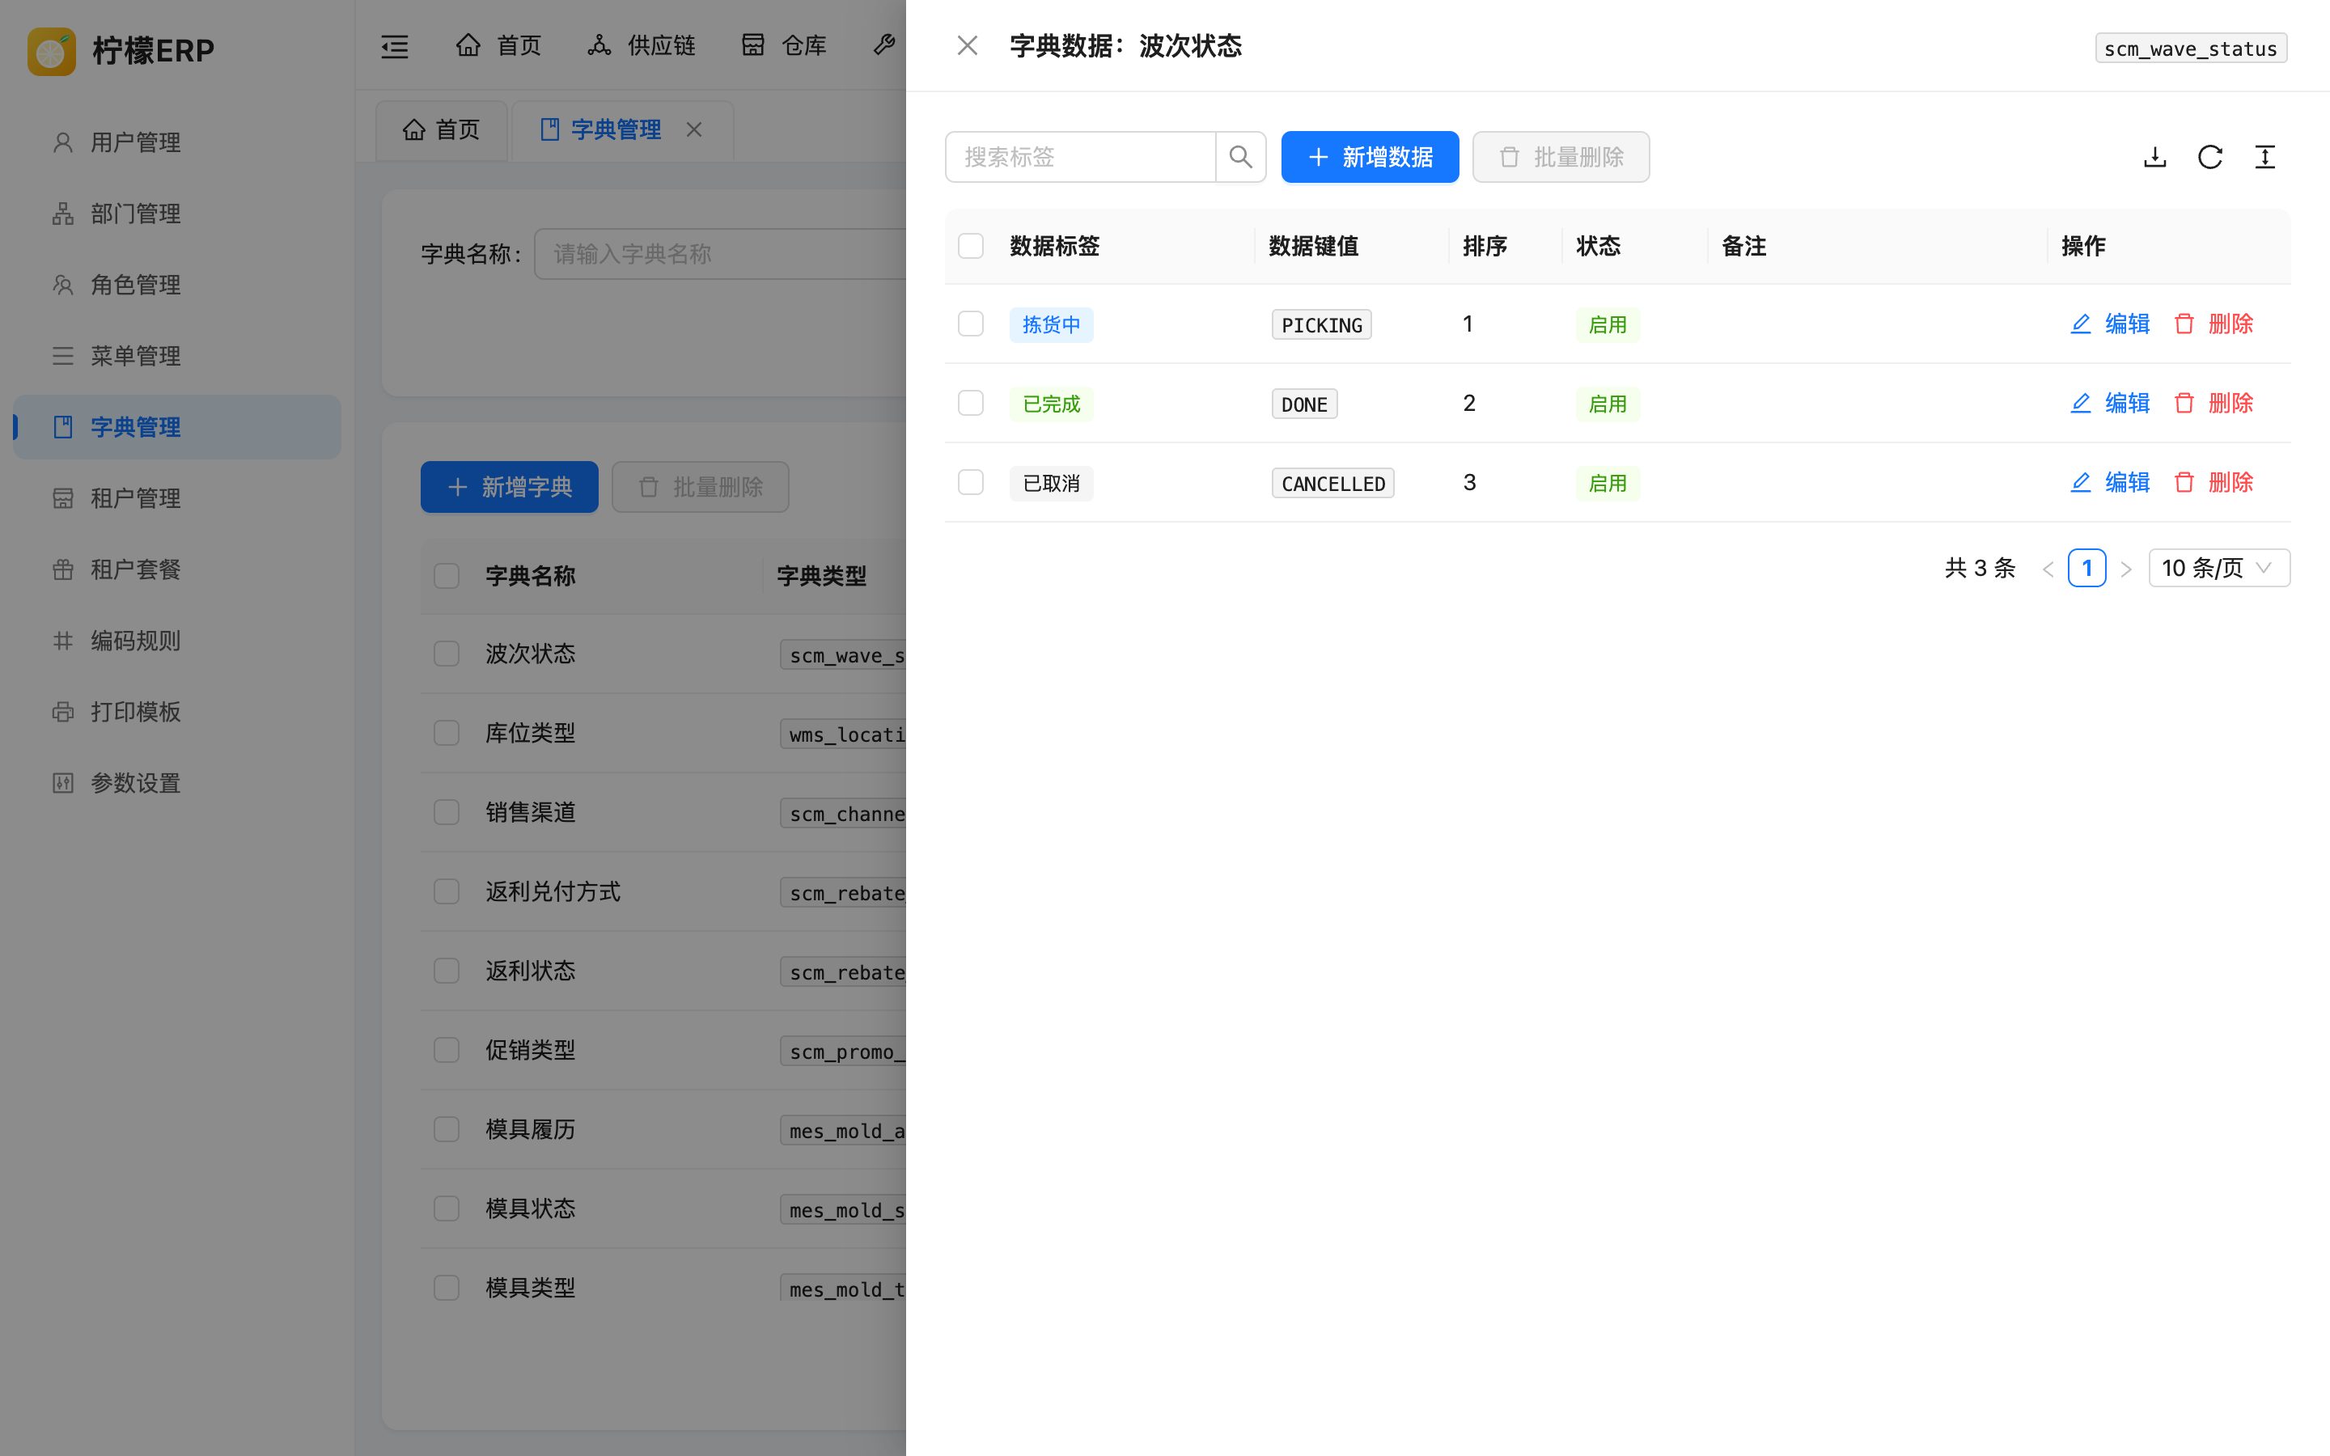2330x1456 pixels.
Task: Go to previous page arrow in pagination
Action: [x=2048, y=568]
